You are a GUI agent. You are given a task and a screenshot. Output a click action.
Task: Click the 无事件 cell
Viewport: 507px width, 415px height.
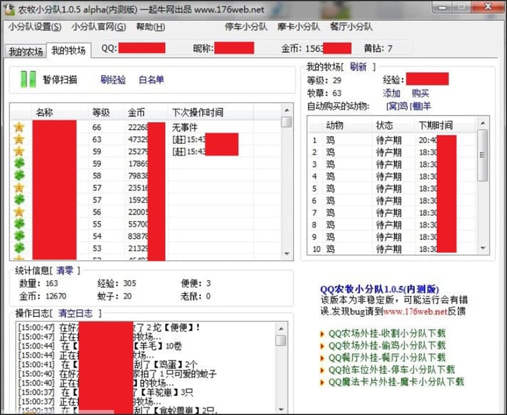point(184,127)
